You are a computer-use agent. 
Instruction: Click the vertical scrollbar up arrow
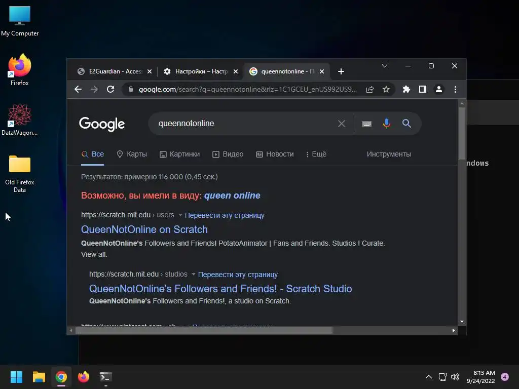462,103
